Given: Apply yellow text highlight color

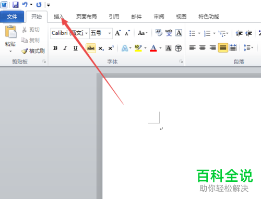Looking at the screenshot, I should point(138,48).
